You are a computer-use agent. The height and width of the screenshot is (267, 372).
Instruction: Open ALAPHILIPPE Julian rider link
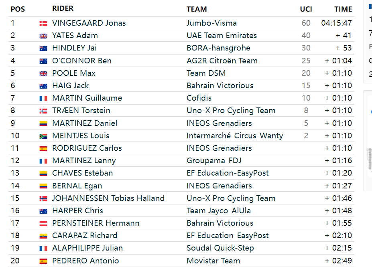87,248
